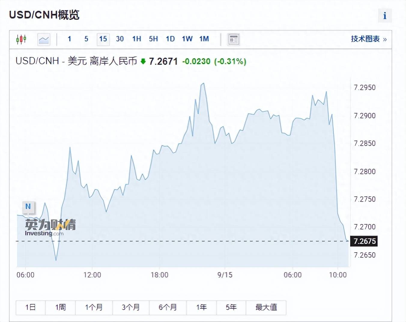Click the green down arrow indicator

coord(143,62)
